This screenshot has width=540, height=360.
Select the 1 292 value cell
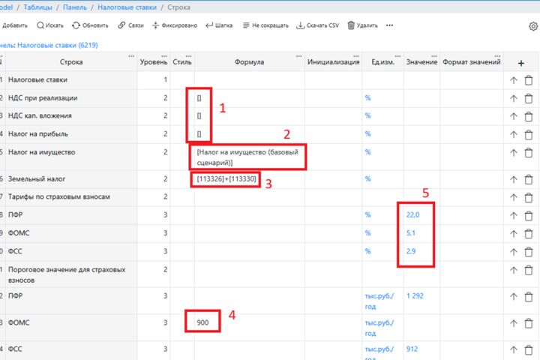point(415,296)
